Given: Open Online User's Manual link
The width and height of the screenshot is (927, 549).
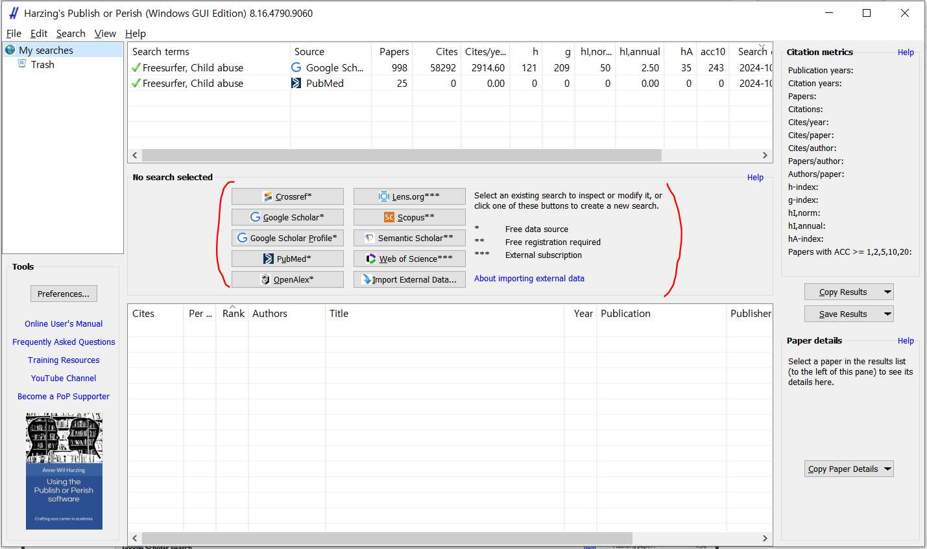Looking at the screenshot, I should pyautogui.click(x=64, y=323).
